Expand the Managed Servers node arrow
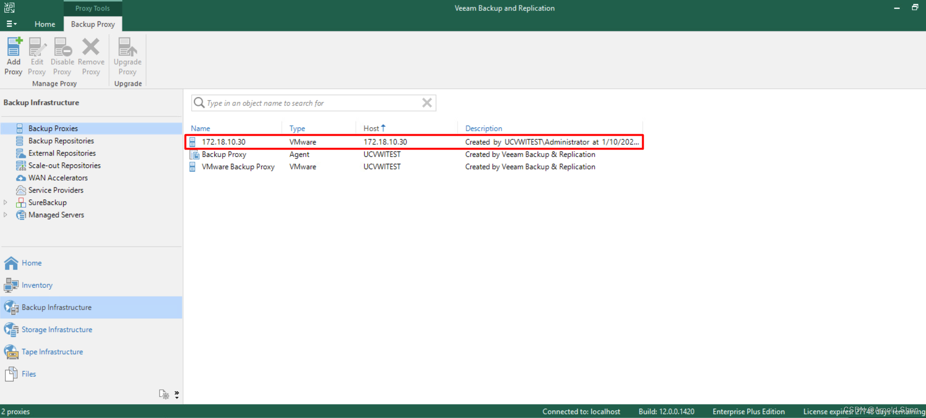This screenshot has width=926, height=418. click(x=5, y=215)
